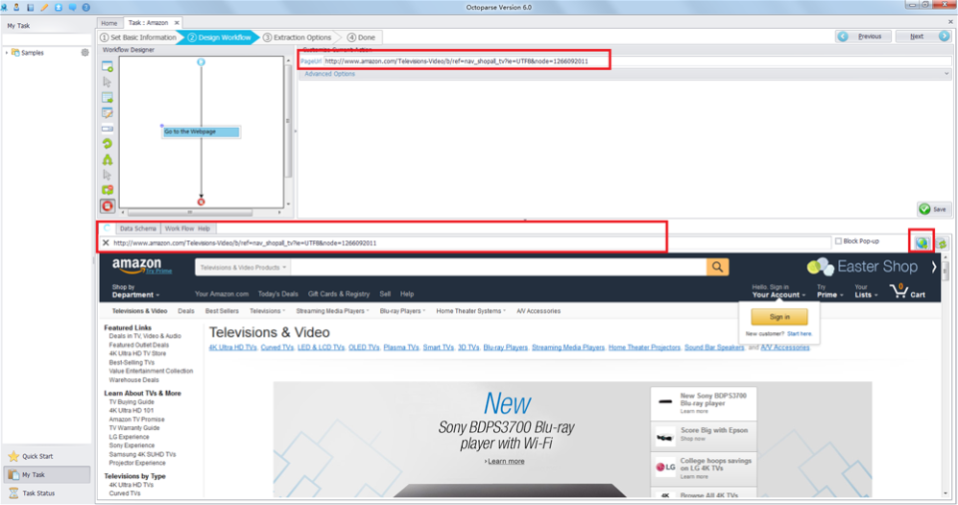The height and width of the screenshot is (505, 958).
Task: Go to step 4 Done
Action: (361, 37)
